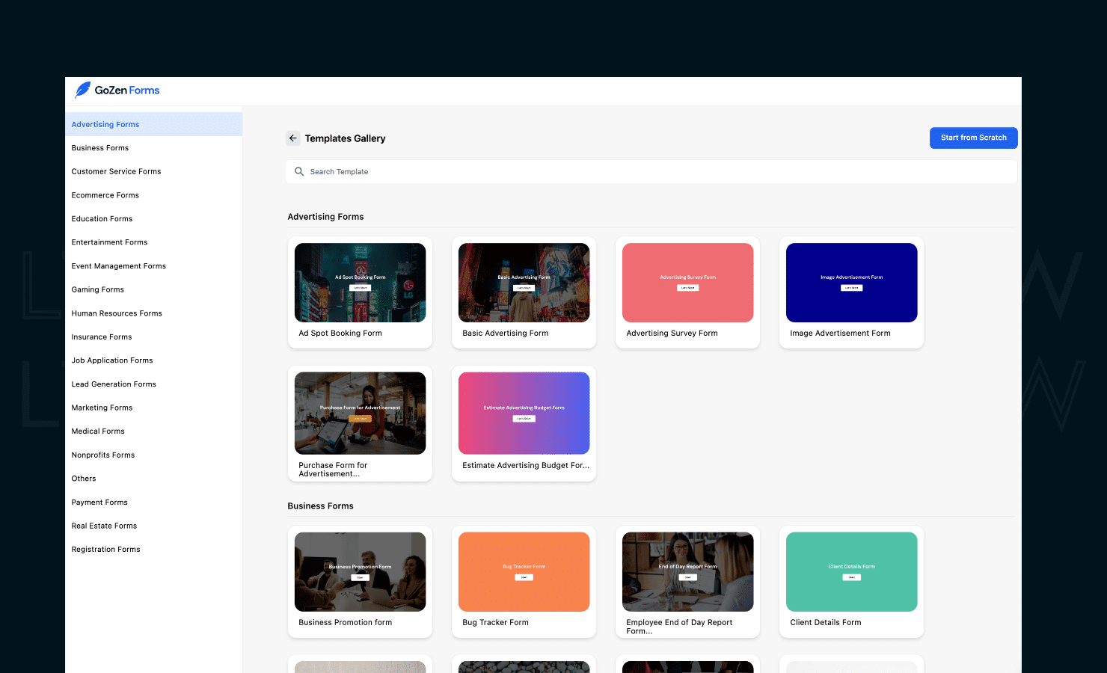Click the GoZen Forms quill logo
Image resolution: width=1107 pixels, height=673 pixels.
pyautogui.click(x=82, y=90)
